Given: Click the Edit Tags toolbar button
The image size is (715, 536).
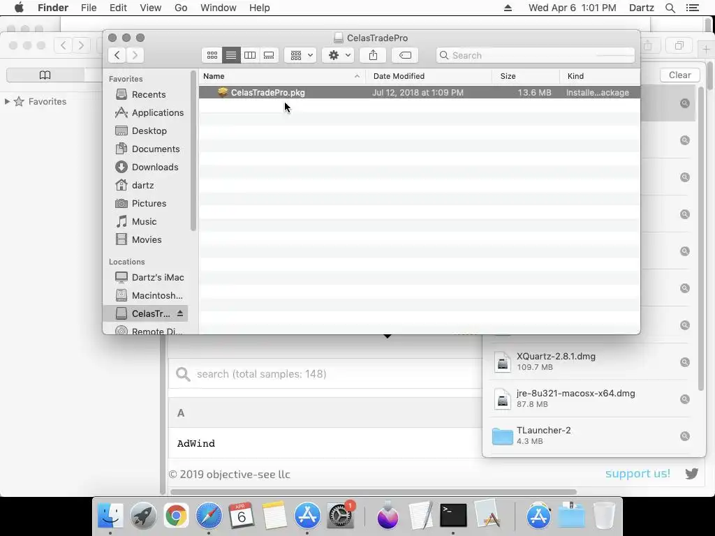Looking at the screenshot, I should tap(405, 55).
